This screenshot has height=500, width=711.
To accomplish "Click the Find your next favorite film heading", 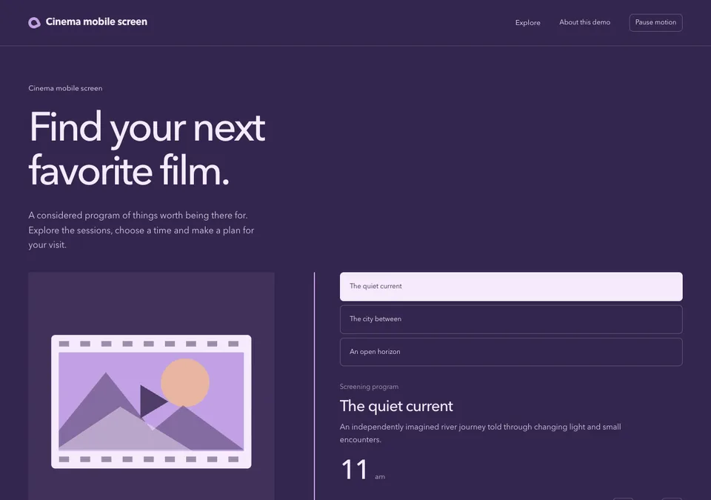I will [x=147, y=148].
